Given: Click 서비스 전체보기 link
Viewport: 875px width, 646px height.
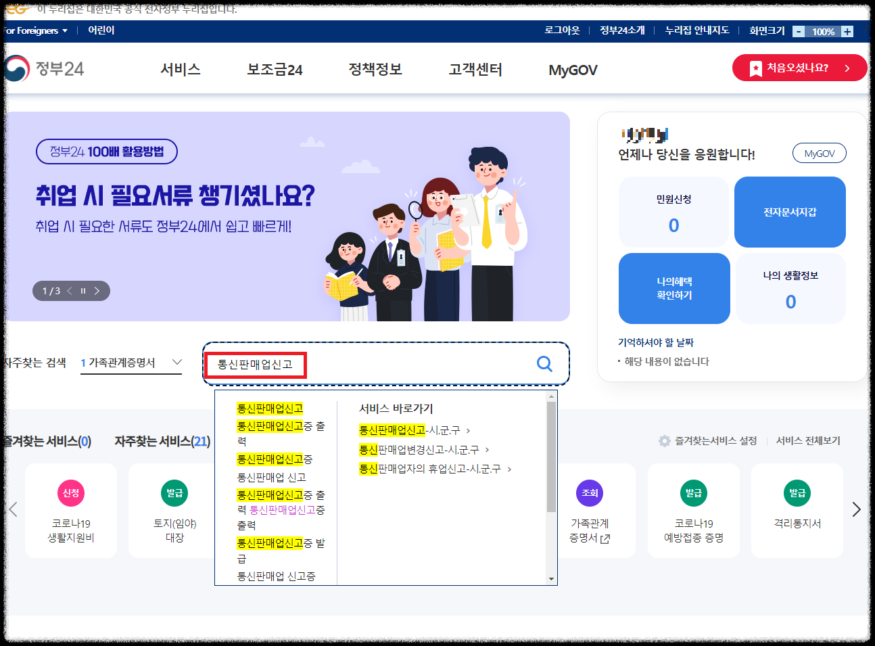Looking at the screenshot, I should point(808,440).
